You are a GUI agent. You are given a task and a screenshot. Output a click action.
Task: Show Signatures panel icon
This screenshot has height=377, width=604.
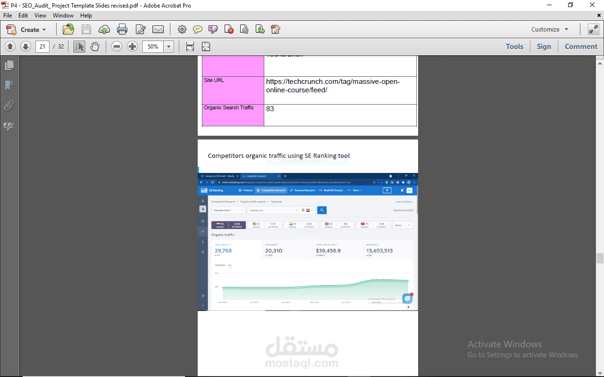click(9, 126)
